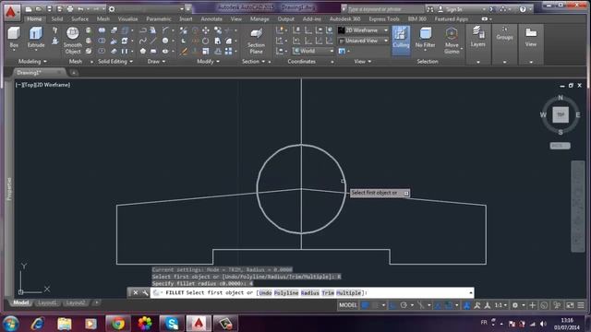
Task: Expand the Modeling panel
Action: (32, 62)
